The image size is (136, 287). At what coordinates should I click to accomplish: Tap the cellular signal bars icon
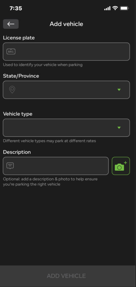click(x=107, y=8)
